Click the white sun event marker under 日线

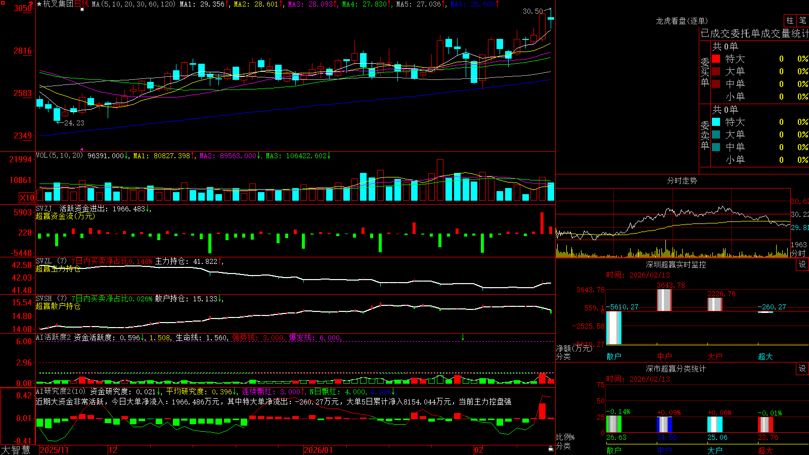point(82,9)
